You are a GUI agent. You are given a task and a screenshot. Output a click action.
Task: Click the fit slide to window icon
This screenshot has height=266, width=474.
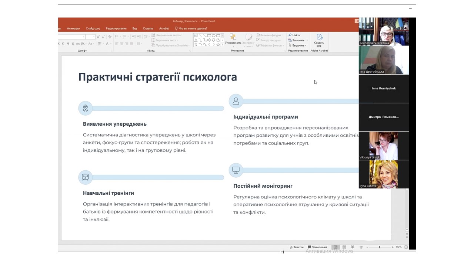pyautogui.click(x=406, y=247)
